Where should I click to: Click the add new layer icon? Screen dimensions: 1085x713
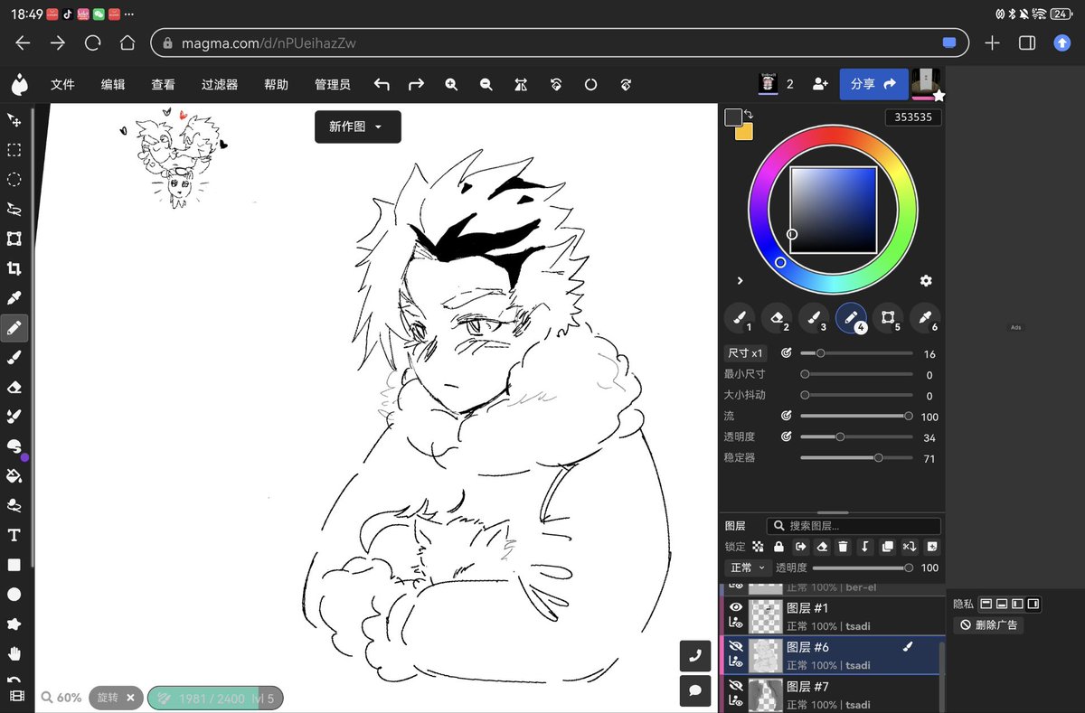[x=932, y=547]
